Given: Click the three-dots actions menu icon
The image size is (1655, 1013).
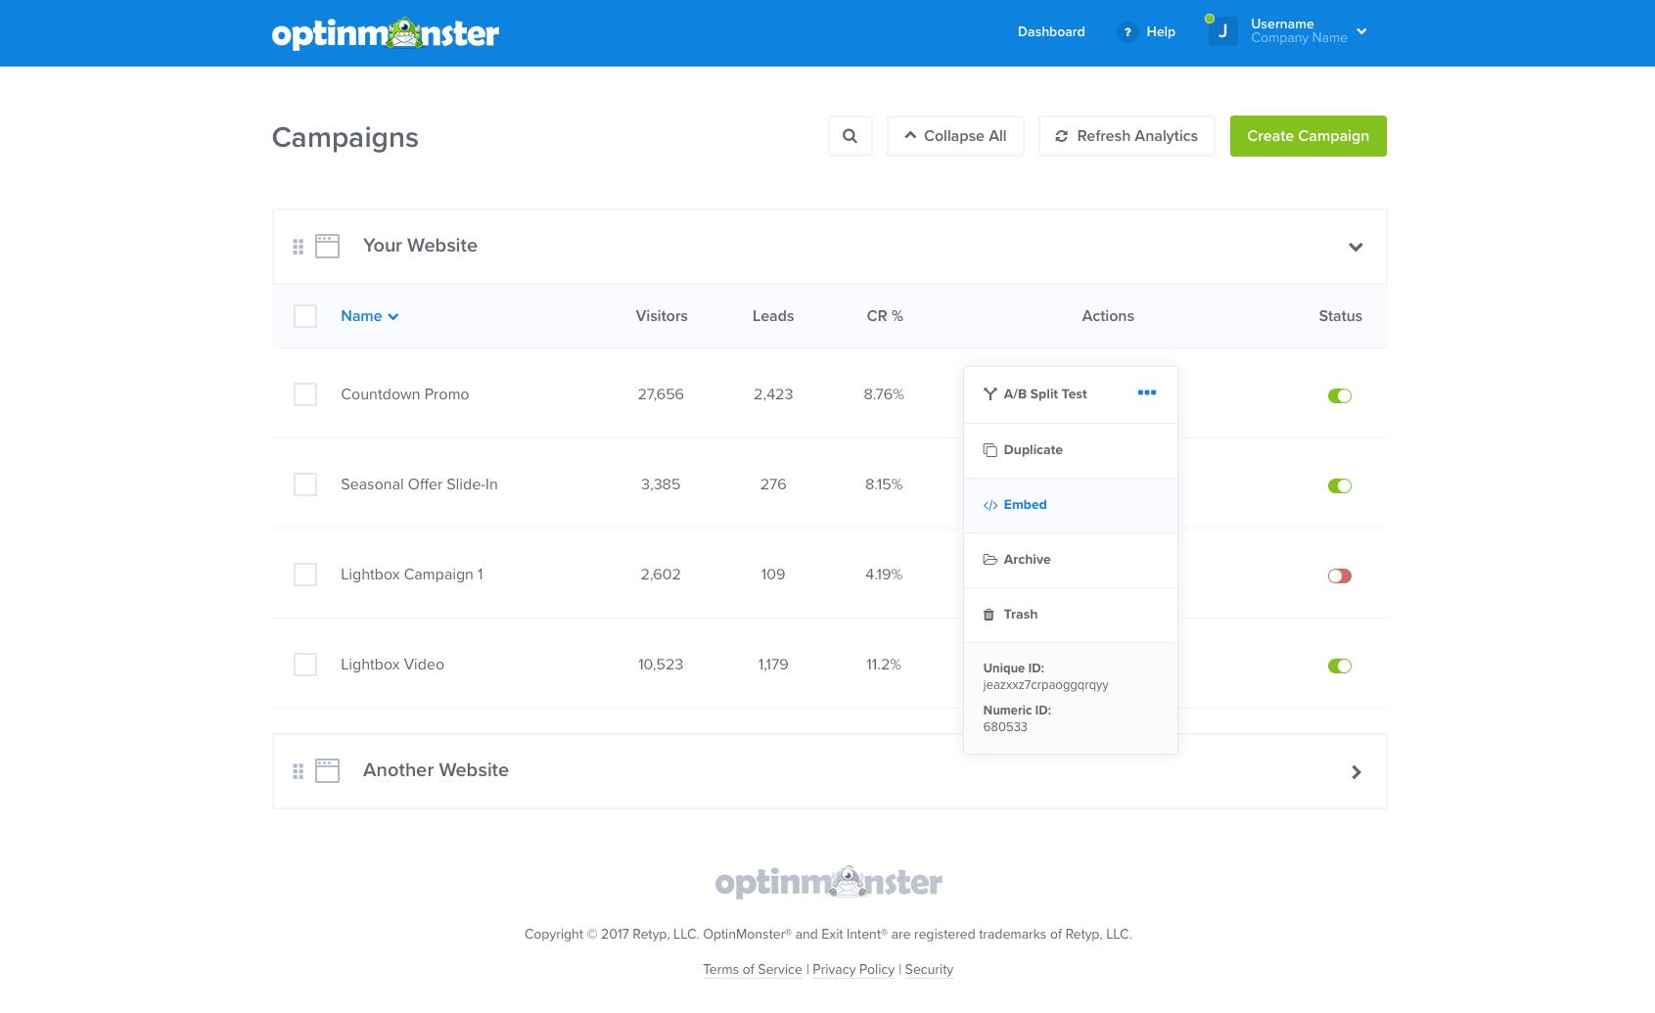Looking at the screenshot, I should pos(1147,392).
